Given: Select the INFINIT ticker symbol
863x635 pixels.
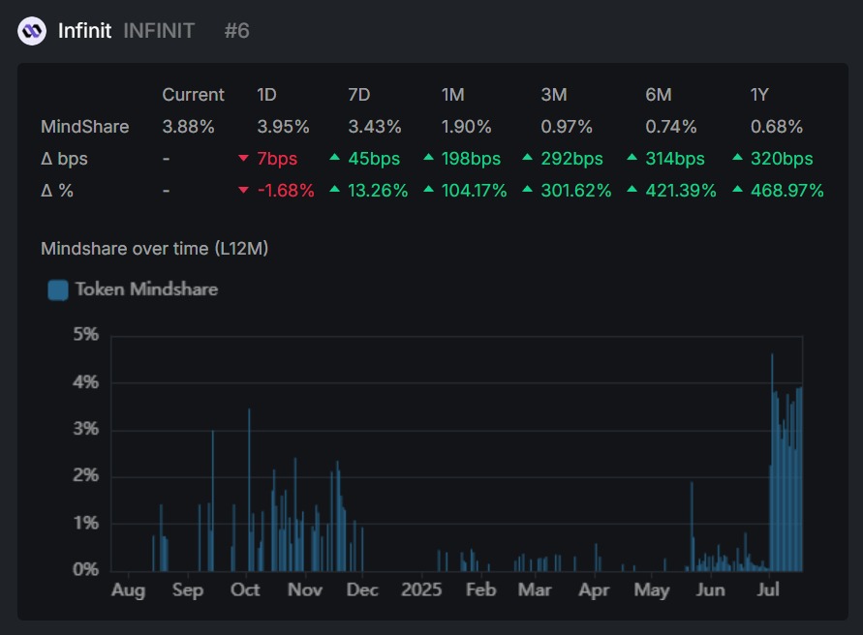Looking at the screenshot, I should click(159, 31).
